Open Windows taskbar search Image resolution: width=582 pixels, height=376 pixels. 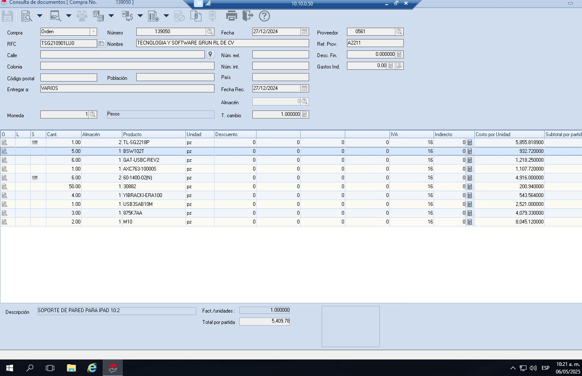[x=30, y=368]
